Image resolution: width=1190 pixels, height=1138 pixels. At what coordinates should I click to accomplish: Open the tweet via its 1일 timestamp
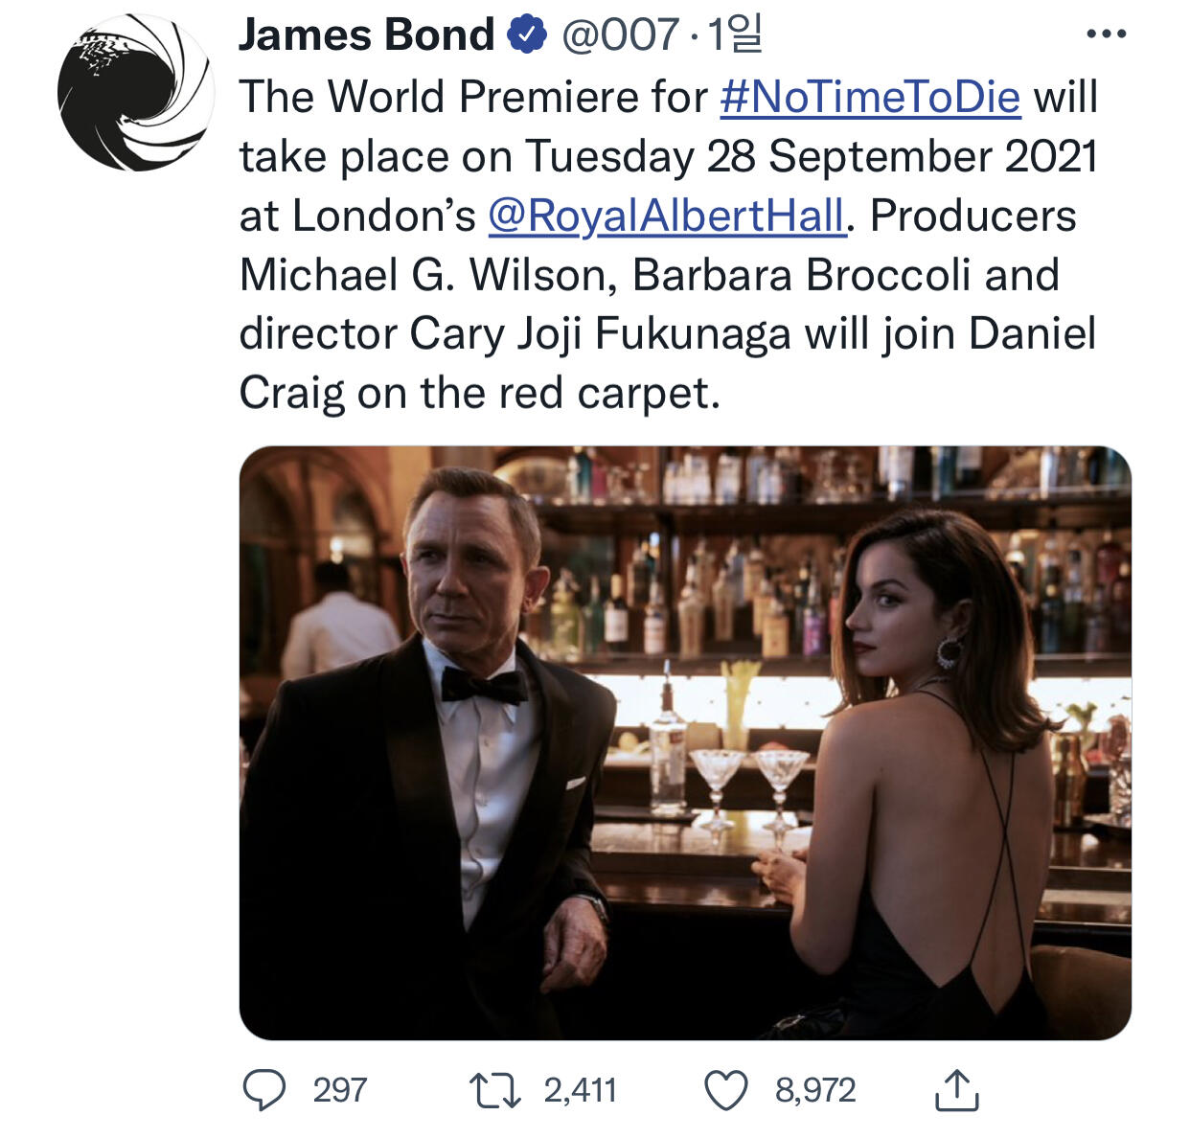734,35
